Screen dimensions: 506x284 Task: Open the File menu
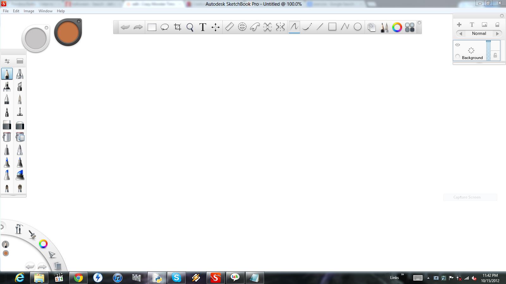point(6,11)
